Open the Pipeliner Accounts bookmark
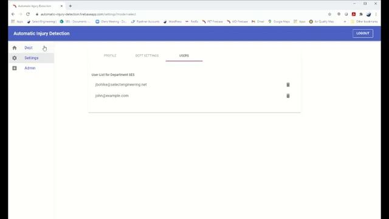 [x=146, y=22]
